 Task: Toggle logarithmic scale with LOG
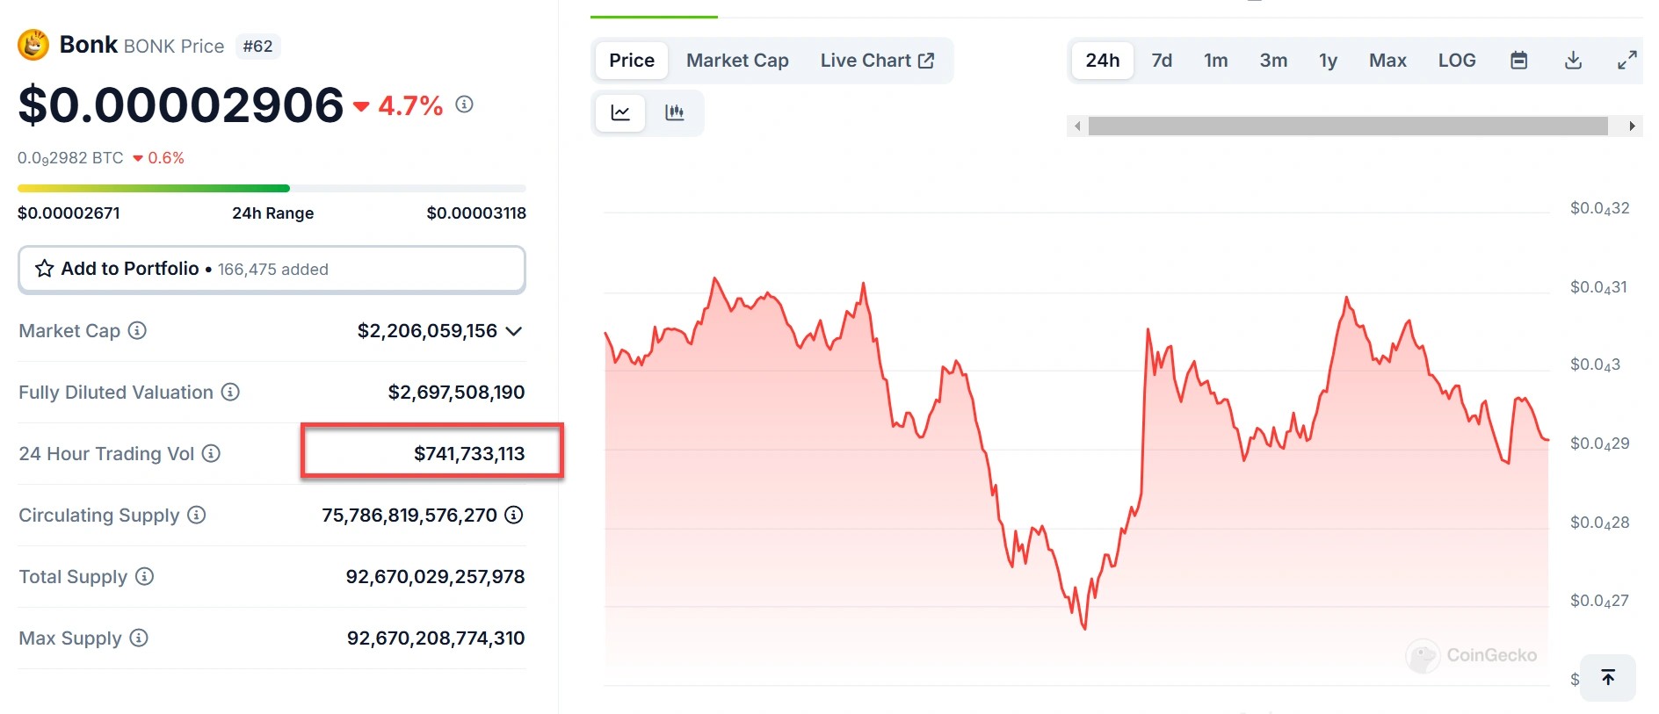1456,60
